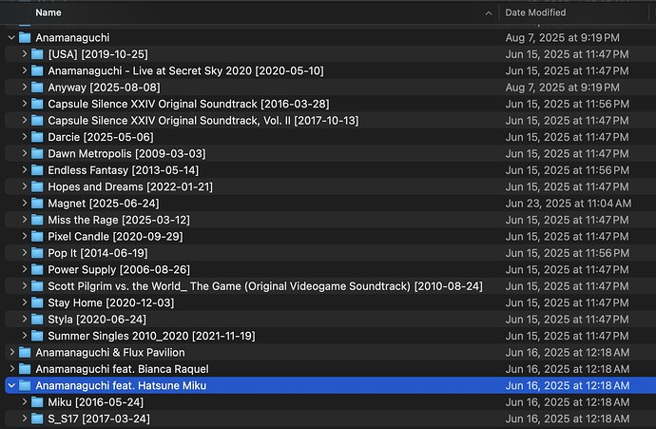Select 'Hopes and Dreams [2022-01-21]' name
Image resolution: width=656 pixels, height=429 pixels.
click(130, 186)
